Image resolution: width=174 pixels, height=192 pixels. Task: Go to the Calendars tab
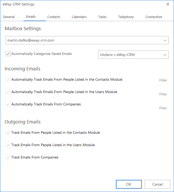(x=79, y=17)
